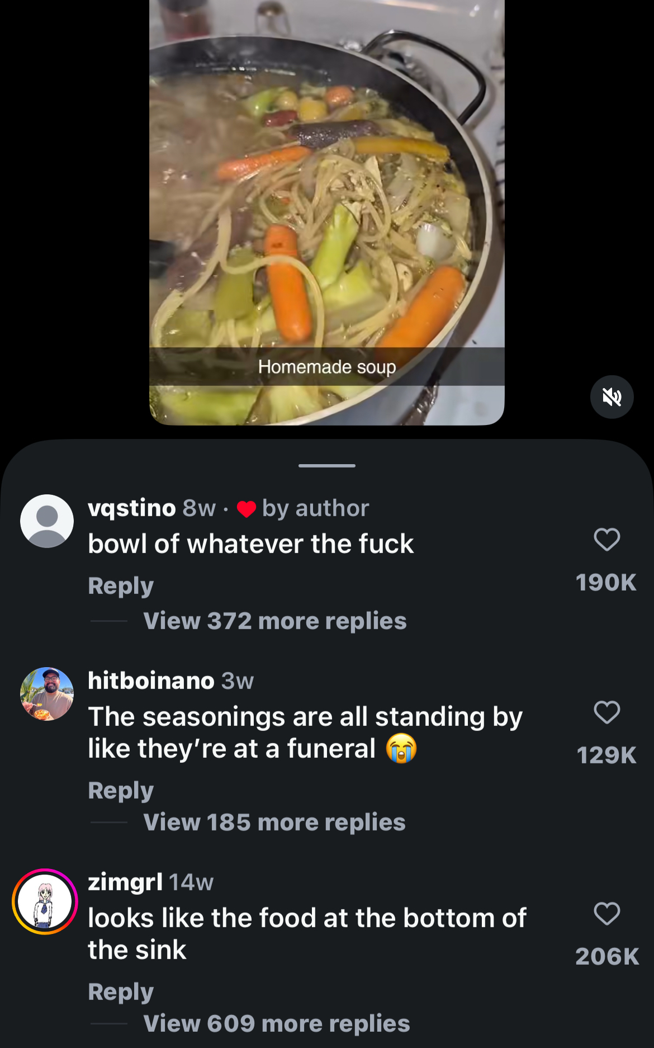Open the hitboinano username link

[x=151, y=681]
